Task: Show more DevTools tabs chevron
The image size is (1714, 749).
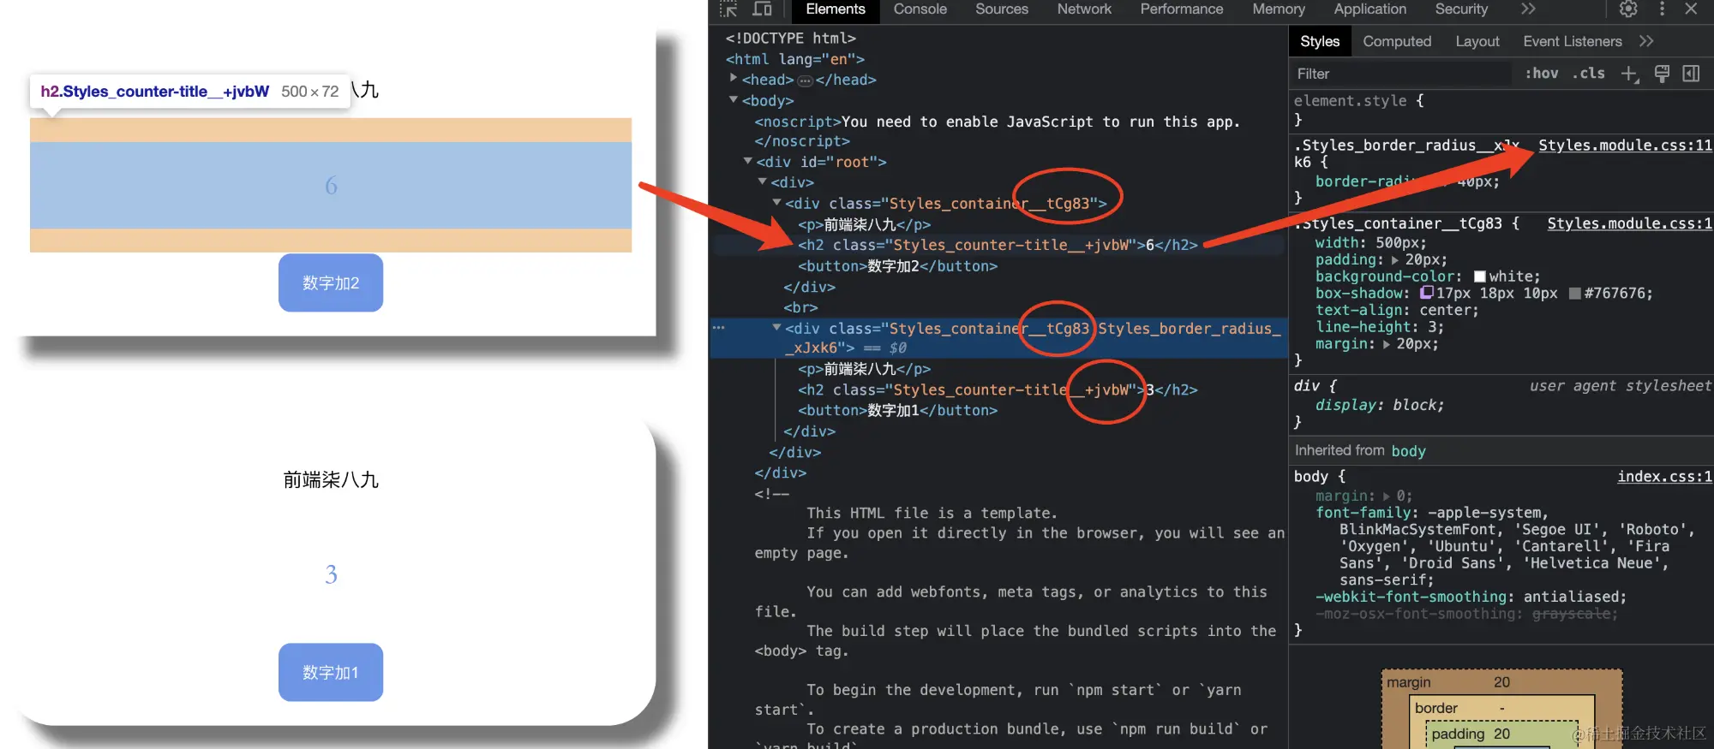Action: click(x=1528, y=9)
